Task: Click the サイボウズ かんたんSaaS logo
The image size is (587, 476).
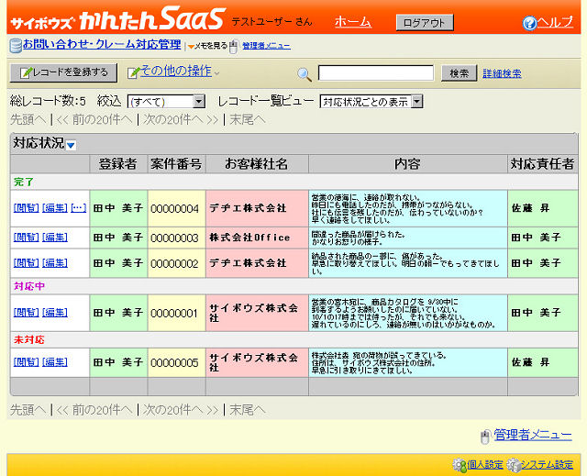Action: click(x=118, y=18)
